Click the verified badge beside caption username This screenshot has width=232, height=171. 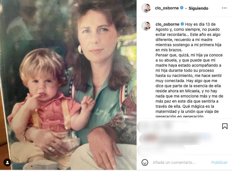point(182,24)
